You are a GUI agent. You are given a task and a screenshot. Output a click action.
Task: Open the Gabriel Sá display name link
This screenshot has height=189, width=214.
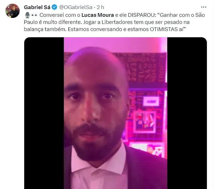[37, 7]
